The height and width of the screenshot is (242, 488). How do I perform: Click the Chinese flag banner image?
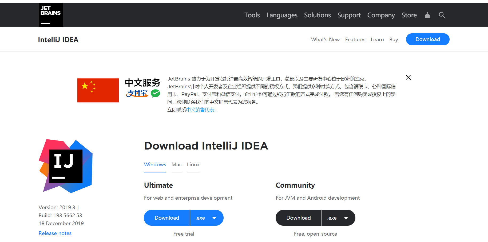click(x=98, y=90)
